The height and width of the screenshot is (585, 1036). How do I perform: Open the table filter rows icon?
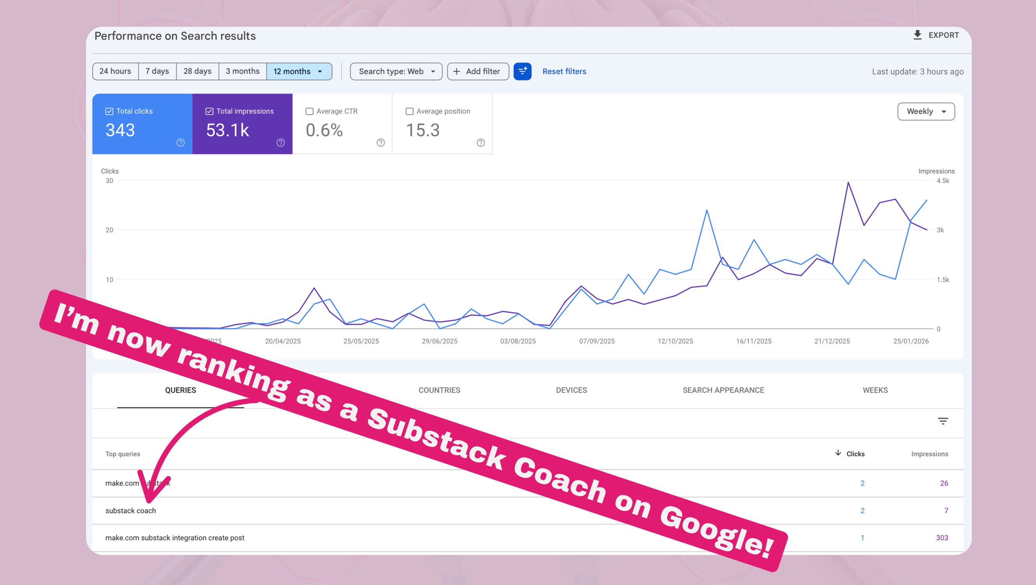click(943, 421)
